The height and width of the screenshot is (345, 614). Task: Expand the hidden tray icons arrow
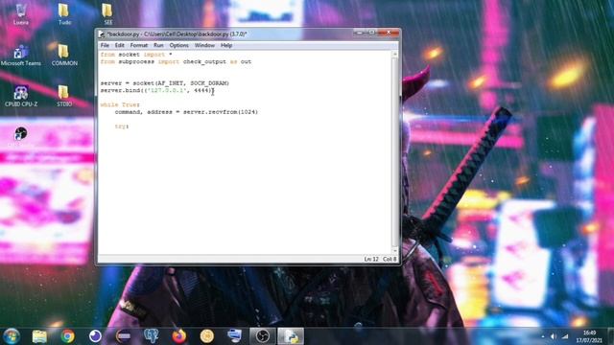point(543,336)
